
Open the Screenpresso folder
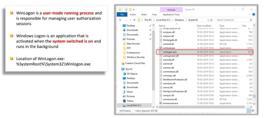tap(133, 53)
